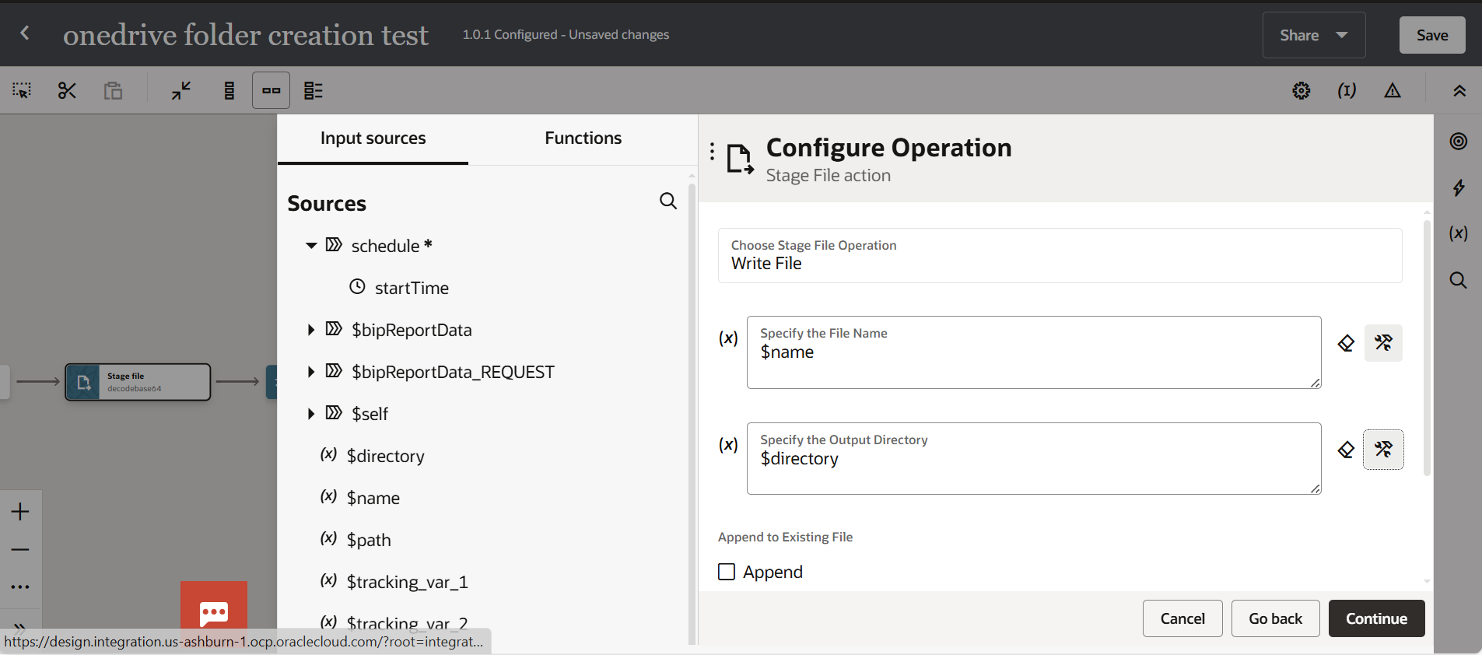
Task: Zoom in on the canvas
Action: (x=20, y=511)
